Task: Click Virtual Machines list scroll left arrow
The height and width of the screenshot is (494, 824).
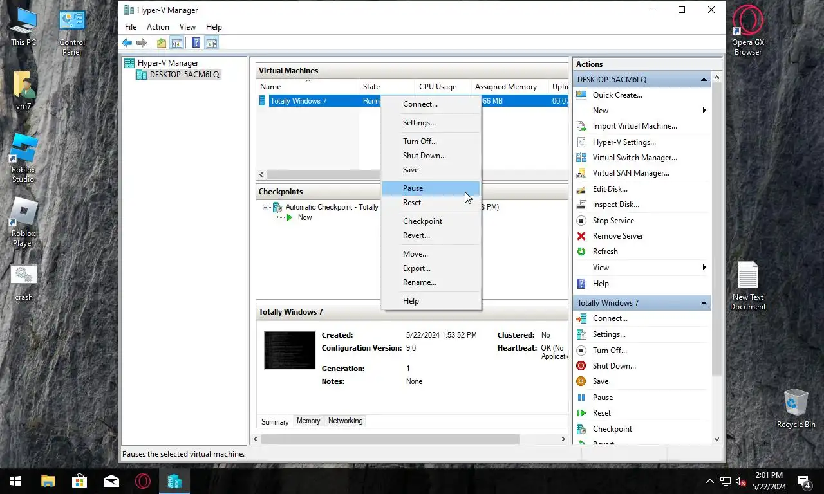Action: (261, 174)
